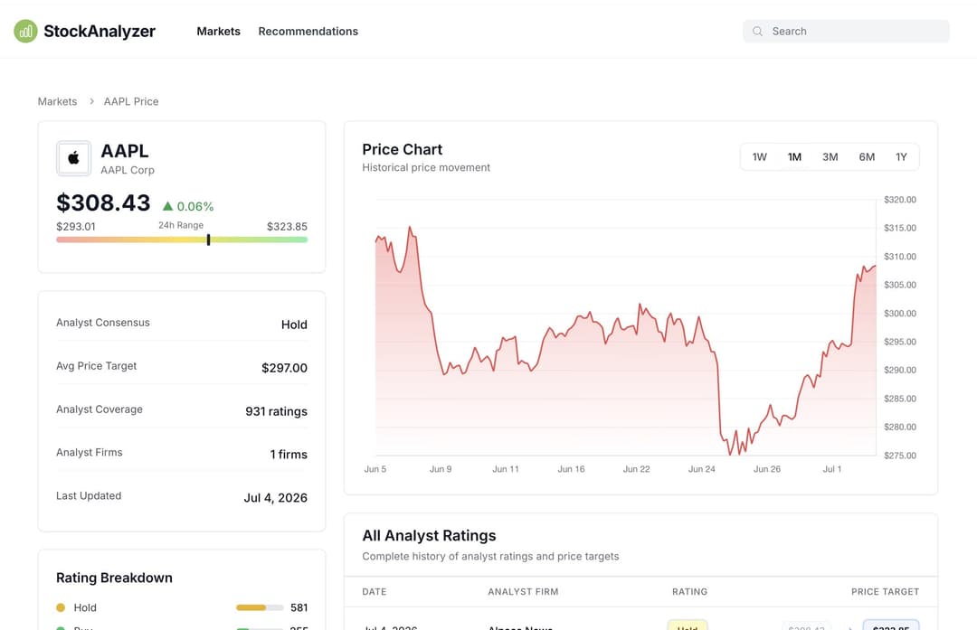Click the 1 firms value
This screenshot has height=630, width=977.
pyautogui.click(x=289, y=455)
